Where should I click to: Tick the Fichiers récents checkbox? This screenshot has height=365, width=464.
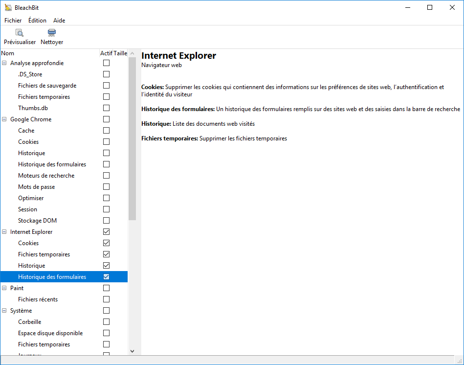(106, 299)
